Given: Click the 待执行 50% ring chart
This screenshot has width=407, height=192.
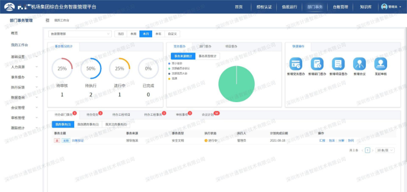Looking at the screenshot, I should click(91, 69).
